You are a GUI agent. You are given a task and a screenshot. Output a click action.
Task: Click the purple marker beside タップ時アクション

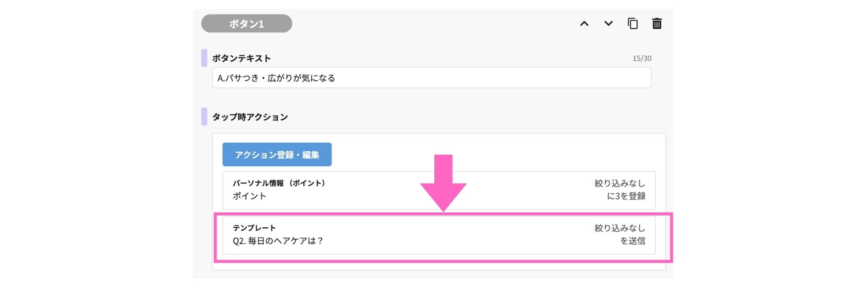pyautogui.click(x=204, y=117)
